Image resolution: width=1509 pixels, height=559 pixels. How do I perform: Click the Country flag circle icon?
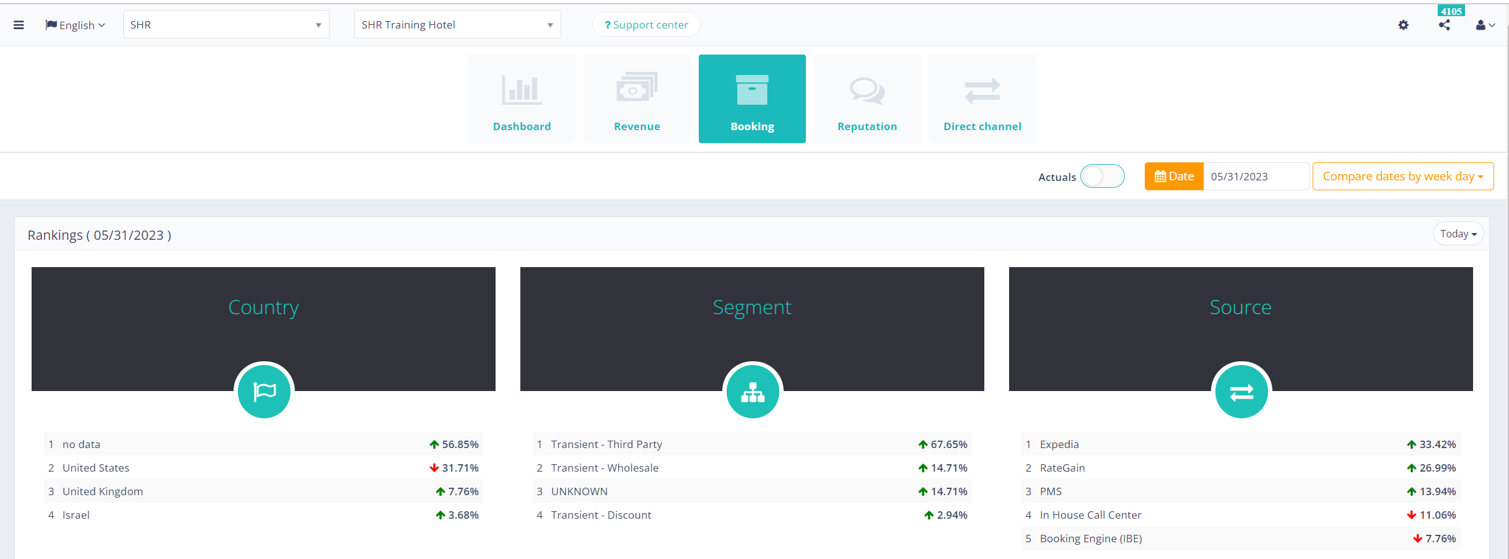point(264,391)
